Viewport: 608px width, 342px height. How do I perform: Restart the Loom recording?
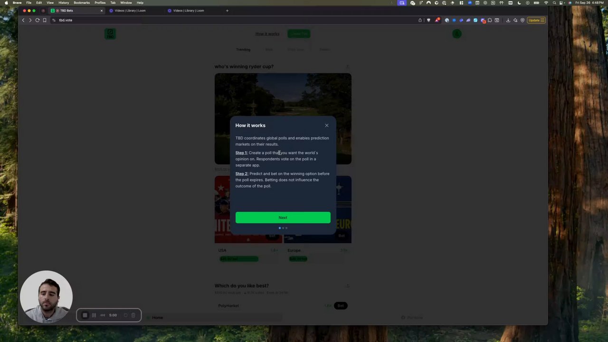(126, 315)
